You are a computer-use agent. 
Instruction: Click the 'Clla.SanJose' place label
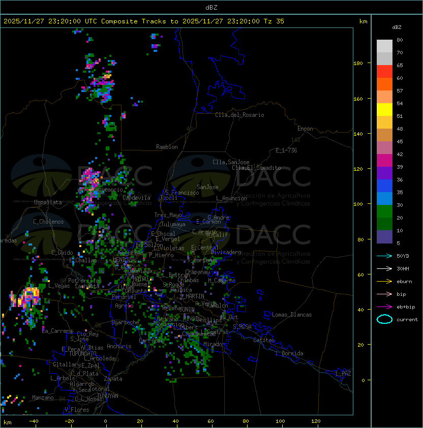click(x=231, y=162)
